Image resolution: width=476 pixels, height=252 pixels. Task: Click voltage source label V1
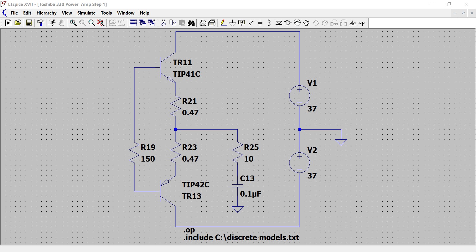pyautogui.click(x=312, y=83)
